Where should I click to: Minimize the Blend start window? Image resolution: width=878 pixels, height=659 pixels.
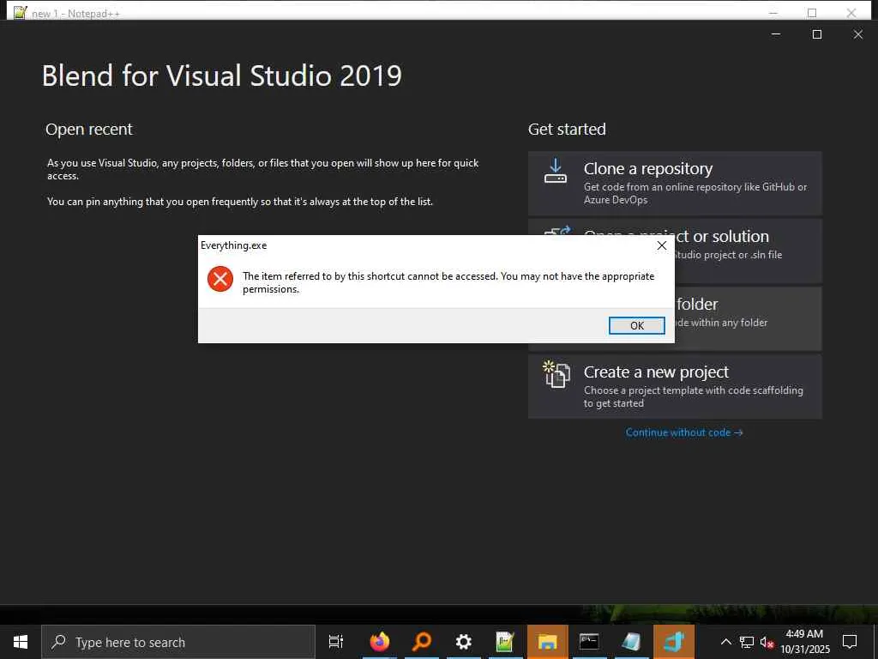(x=776, y=34)
